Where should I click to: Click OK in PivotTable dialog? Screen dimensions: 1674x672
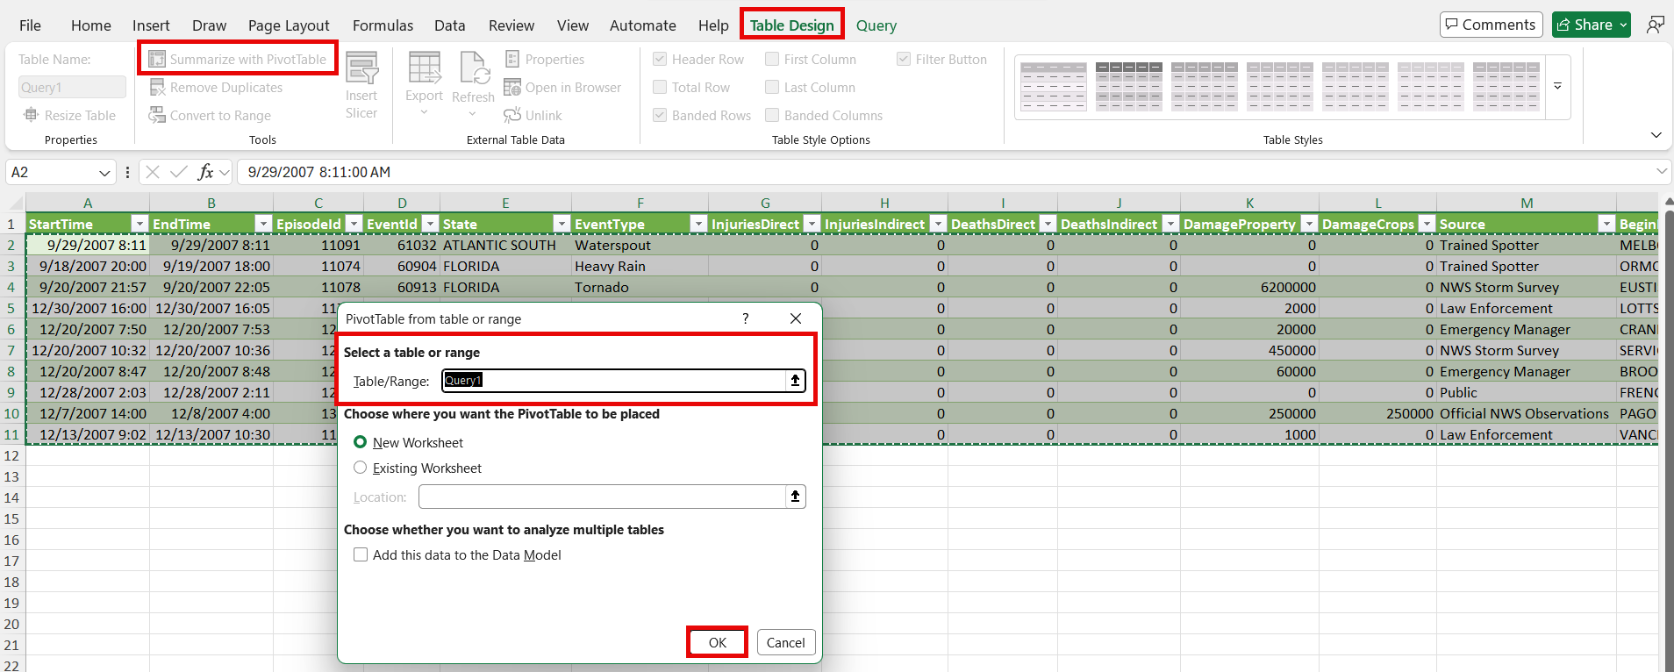point(718,642)
